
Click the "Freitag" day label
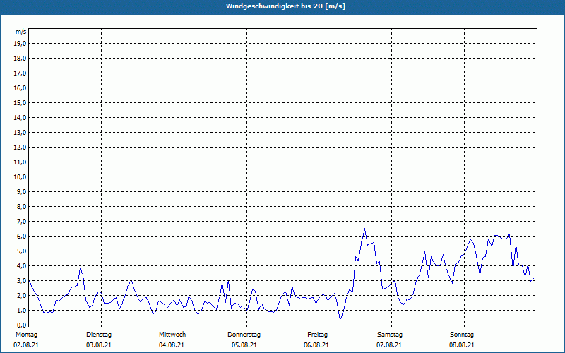tap(317, 335)
